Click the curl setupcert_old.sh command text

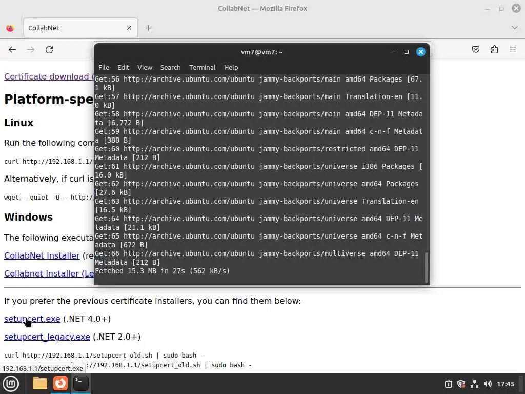(104, 355)
